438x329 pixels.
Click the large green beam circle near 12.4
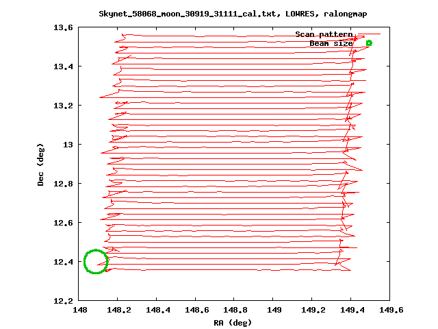coord(96,262)
